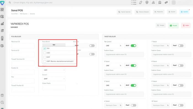This screenshot has height=109, width=193.
Task: Toggle 8 Taksit Pasif switch
Action: [x=181, y=66]
